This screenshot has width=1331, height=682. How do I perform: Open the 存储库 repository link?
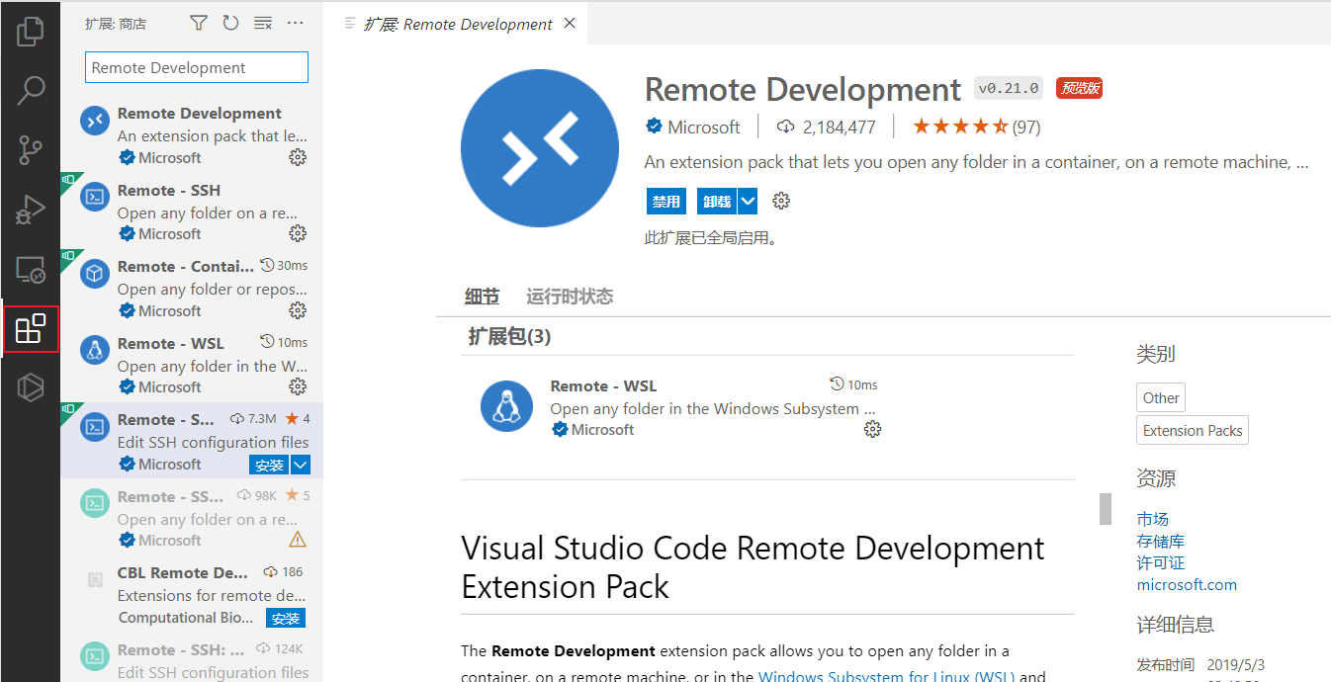1161,541
